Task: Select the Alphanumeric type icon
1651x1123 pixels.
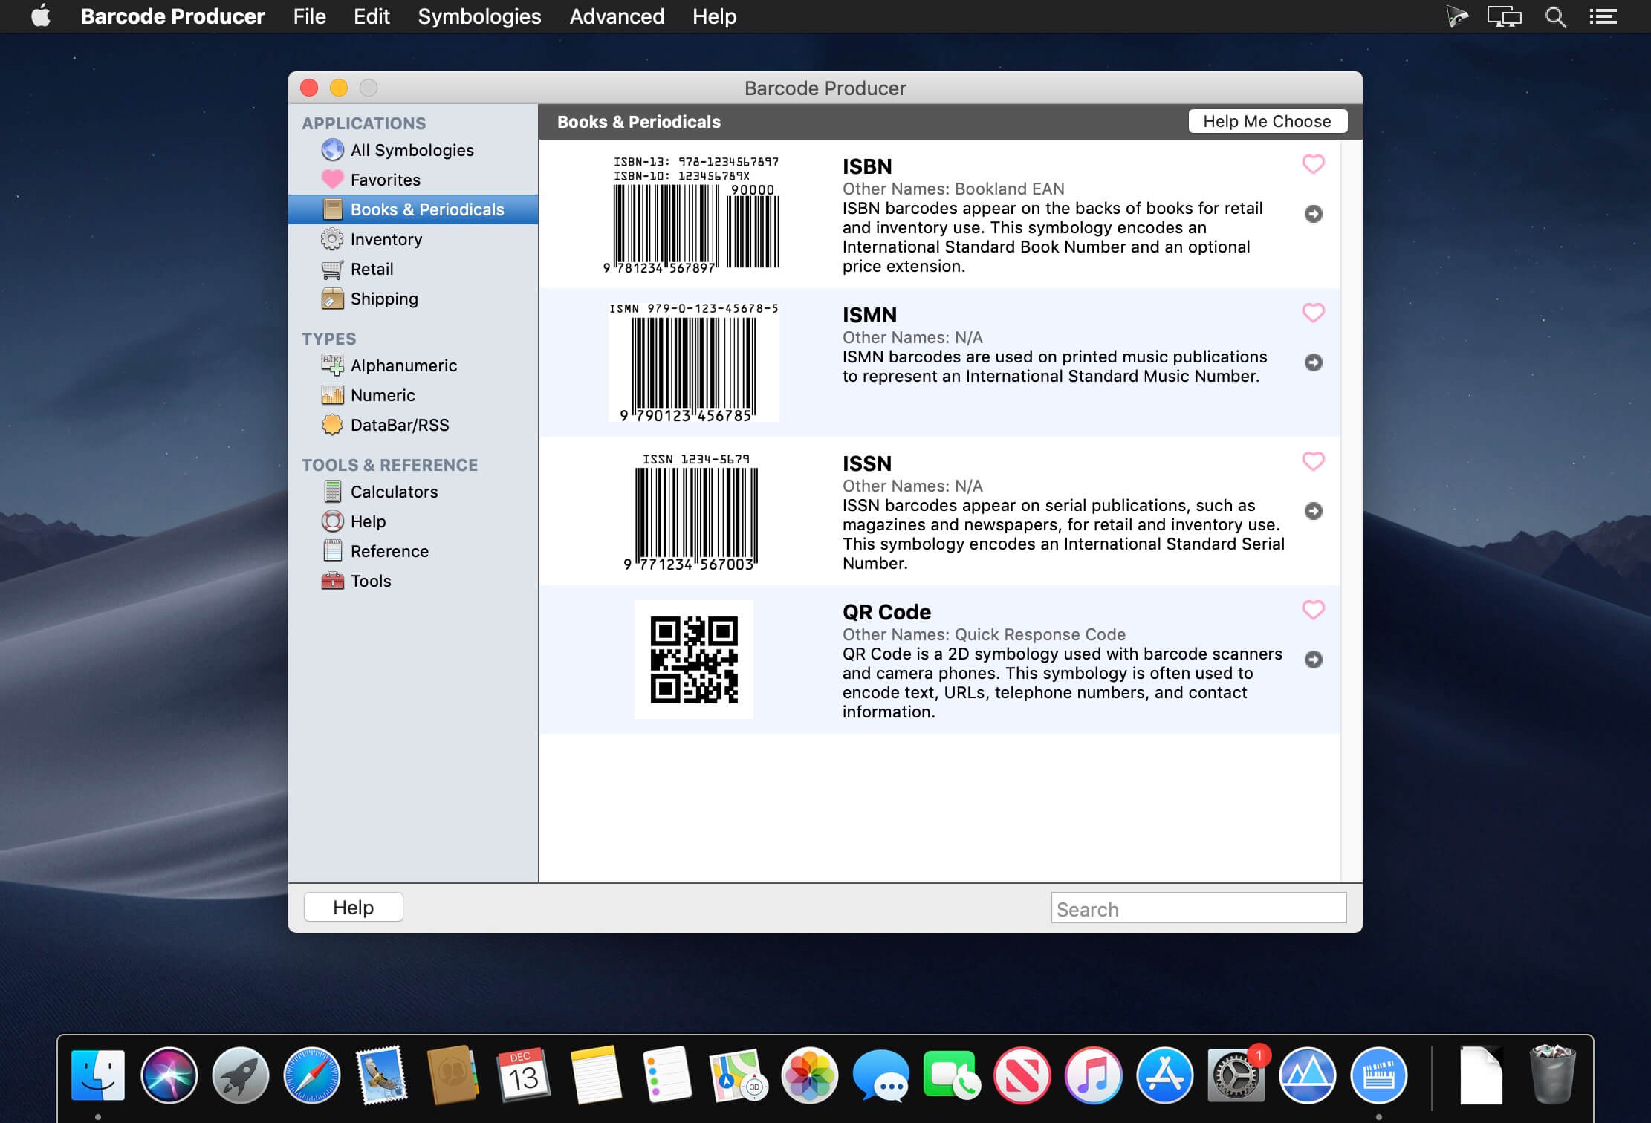Action: tap(332, 365)
